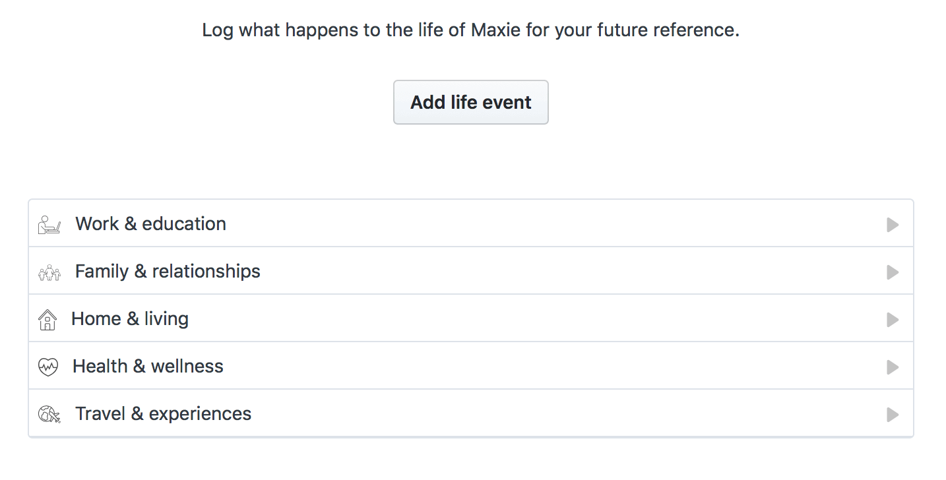Viewport: 946px width, 480px height.
Task: Click the word "wellness" in the fourth category
Action: 187,367
